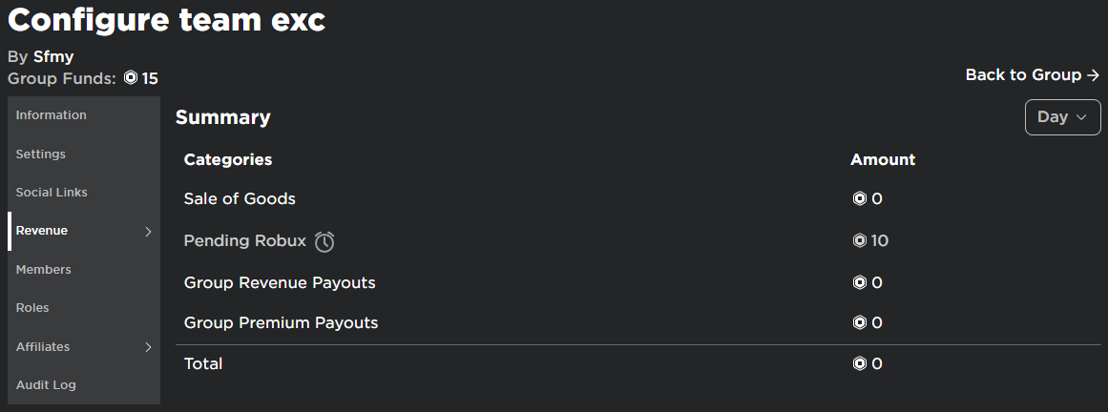1108x412 pixels.
Task: Click the Robux icon next to Pending amount 10
Action: coord(859,241)
